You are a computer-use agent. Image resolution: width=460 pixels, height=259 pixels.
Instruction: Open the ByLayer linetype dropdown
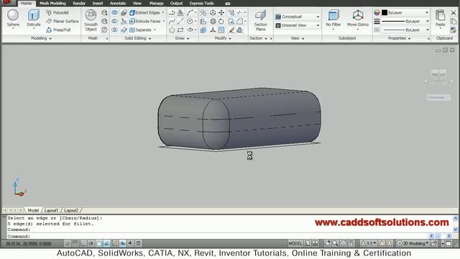tap(405, 30)
